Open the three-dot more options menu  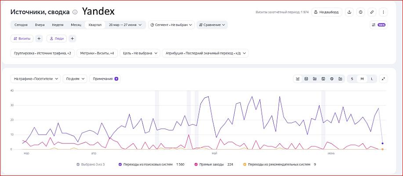tap(383, 12)
